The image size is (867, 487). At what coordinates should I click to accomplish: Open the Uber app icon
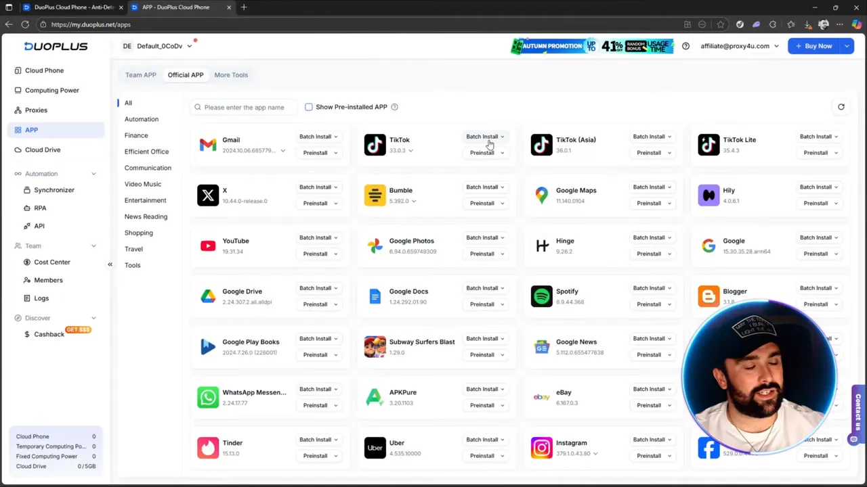375,448
